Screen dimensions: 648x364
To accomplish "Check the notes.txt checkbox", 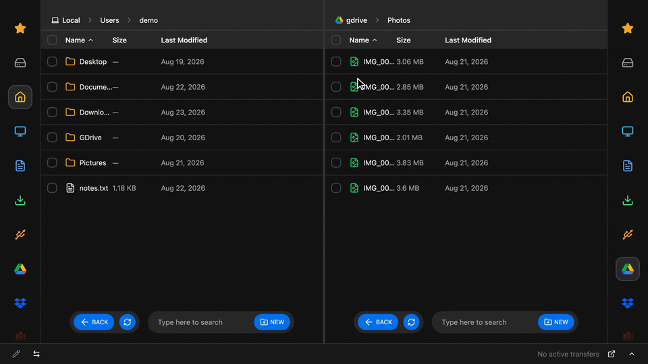I will pos(52,188).
